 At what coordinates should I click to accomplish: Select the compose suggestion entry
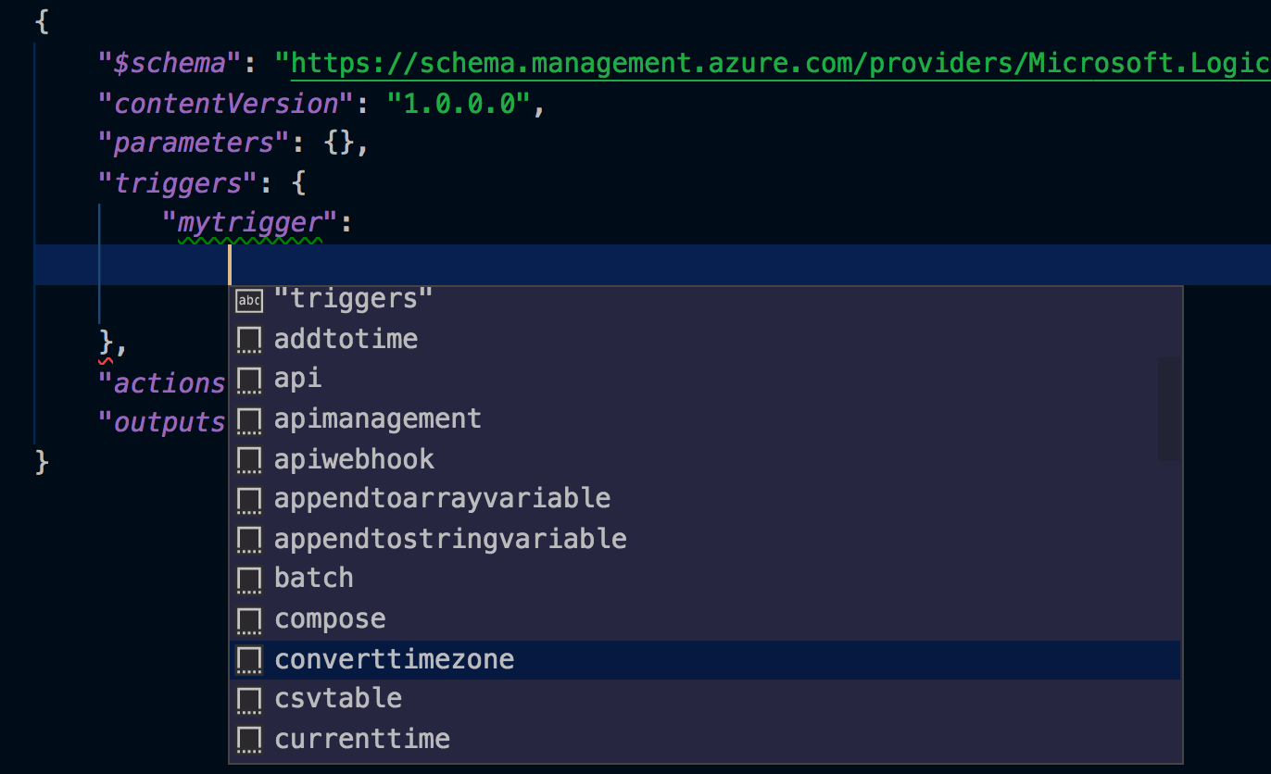click(330, 618)
